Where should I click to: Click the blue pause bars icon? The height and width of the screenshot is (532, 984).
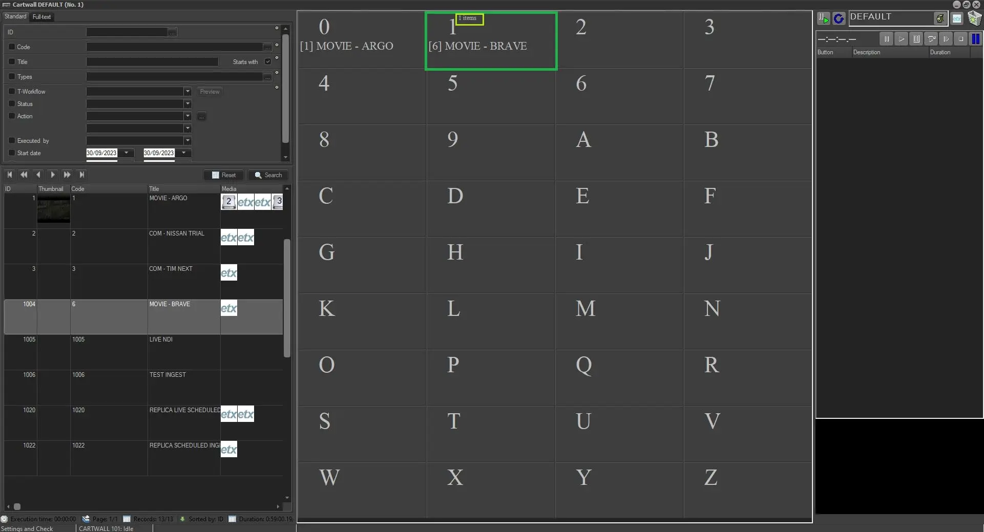(975, 38)
